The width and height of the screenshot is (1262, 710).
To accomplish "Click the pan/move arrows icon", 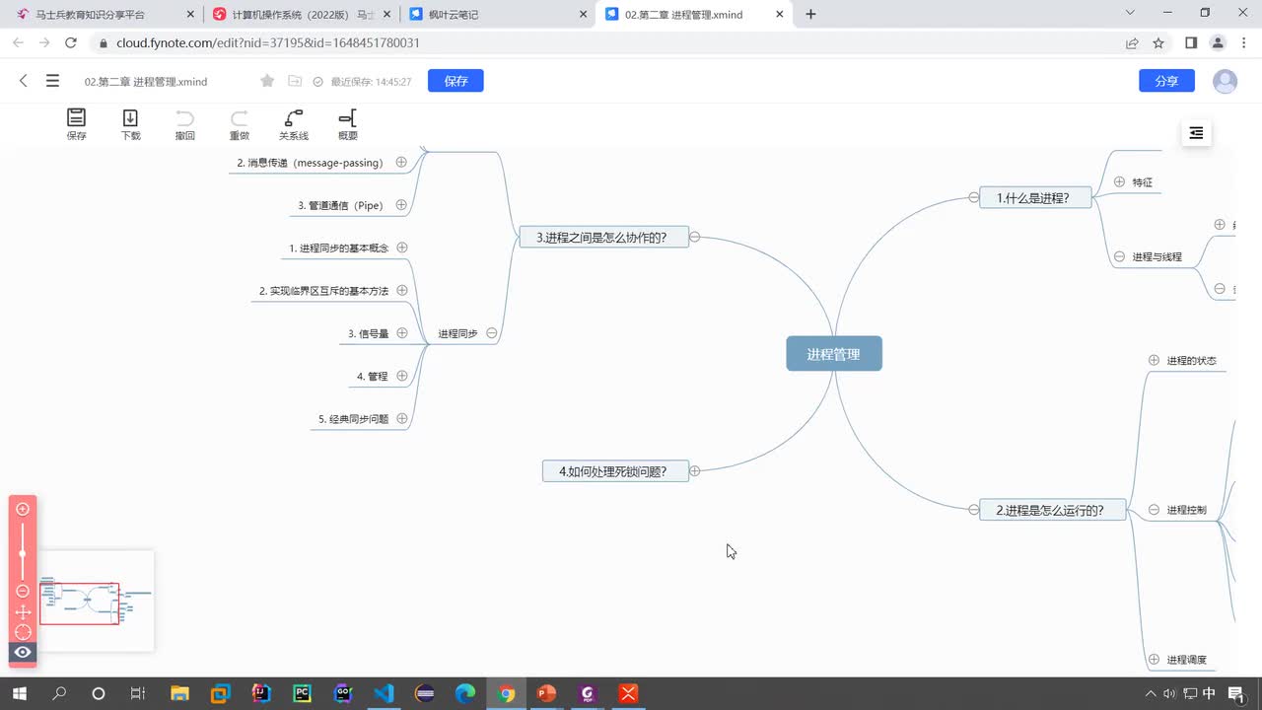I will pos(23,612).
